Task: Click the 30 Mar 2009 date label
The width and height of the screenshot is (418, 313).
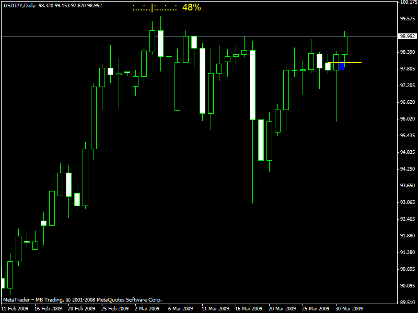Action: 349,309
